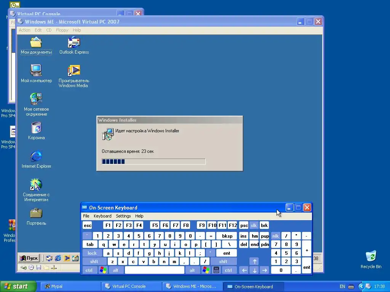This screenshot has height=292, width=390.
Task: Click the del key on keyboard
Action: [x=244, y=244]
